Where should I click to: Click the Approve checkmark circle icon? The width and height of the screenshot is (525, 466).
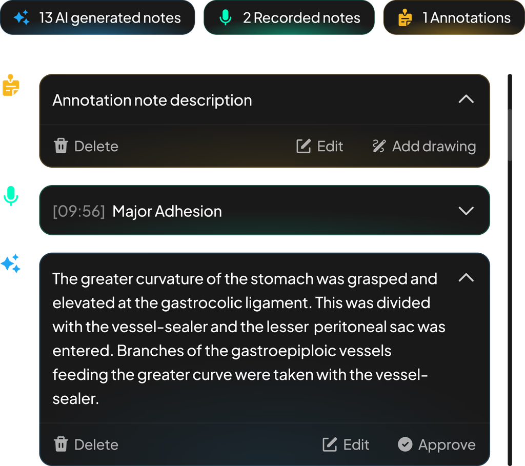pyautogui.click(x=405, y=444)
